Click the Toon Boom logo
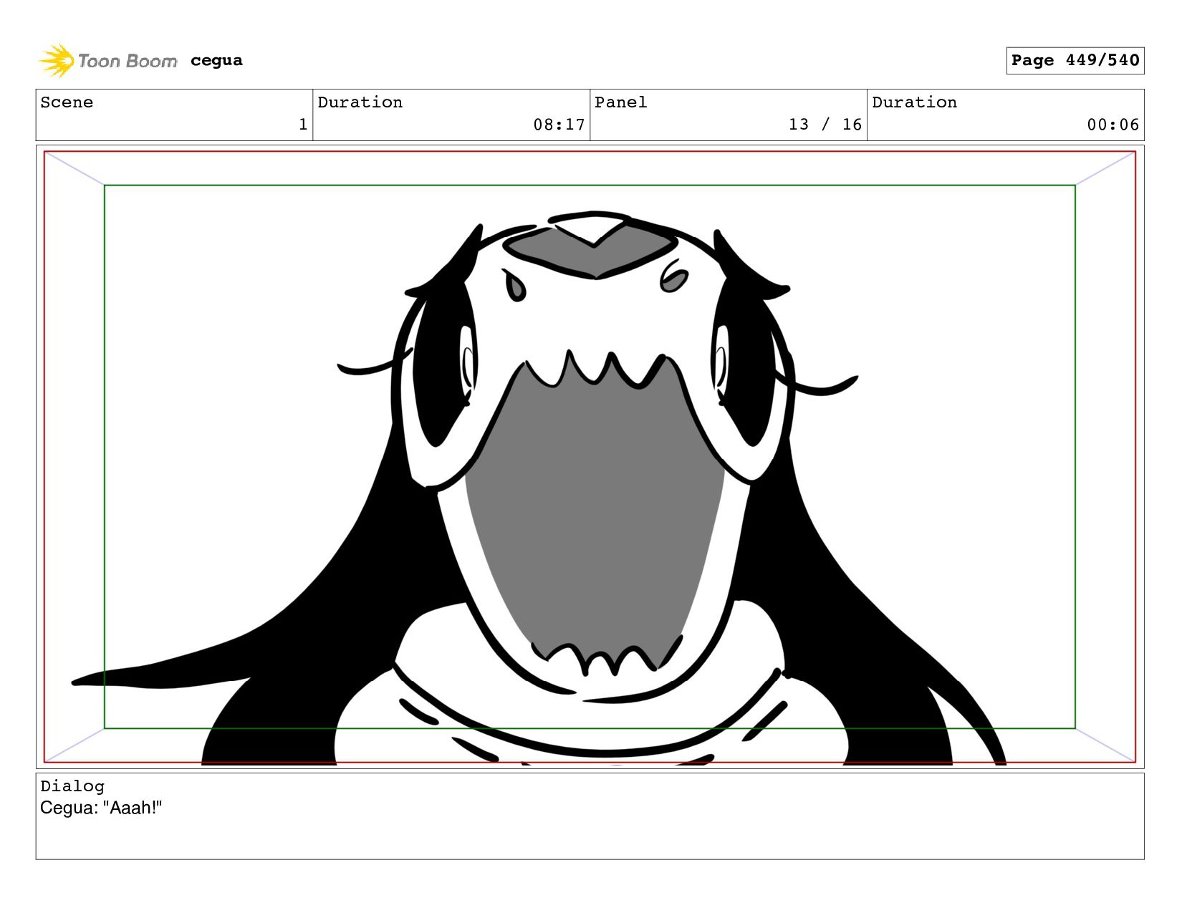The width and height of the screenshot is (1182, 913). coord(107,61)
